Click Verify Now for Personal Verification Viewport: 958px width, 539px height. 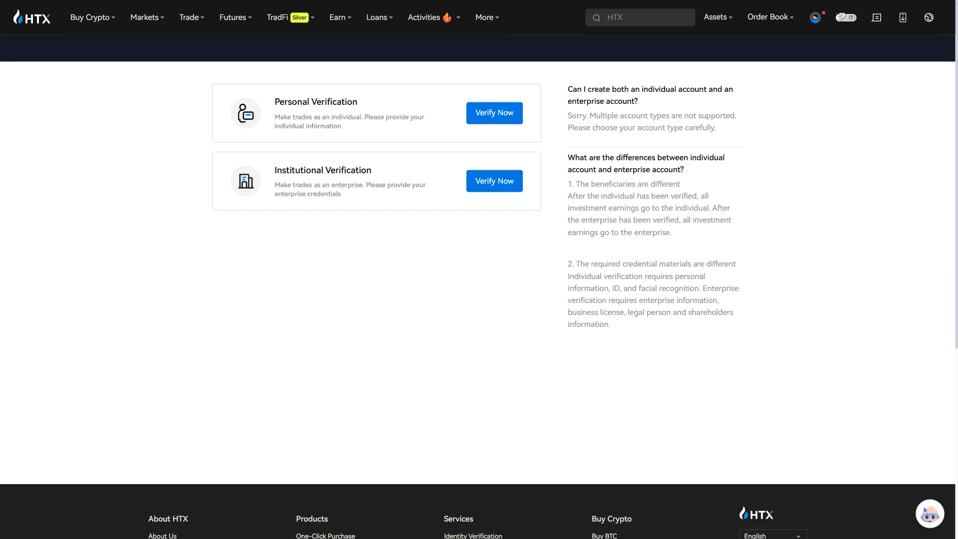point(494,113)
